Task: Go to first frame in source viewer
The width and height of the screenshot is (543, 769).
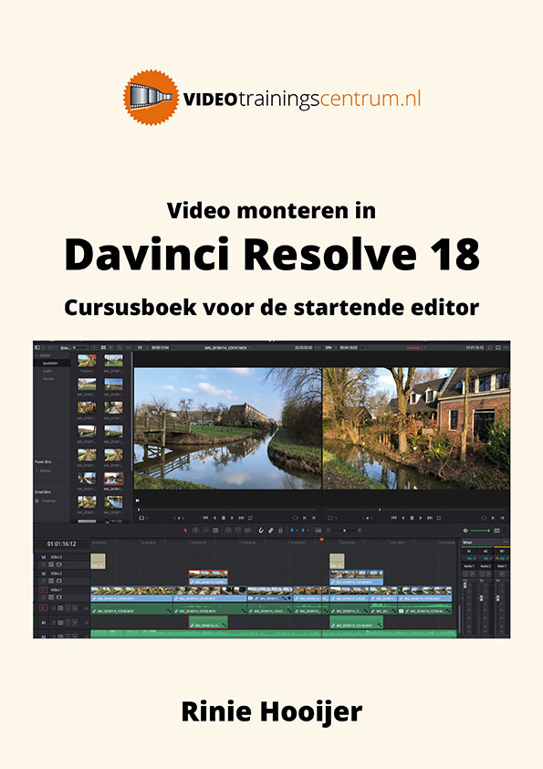Action: (x=205, y=518)
